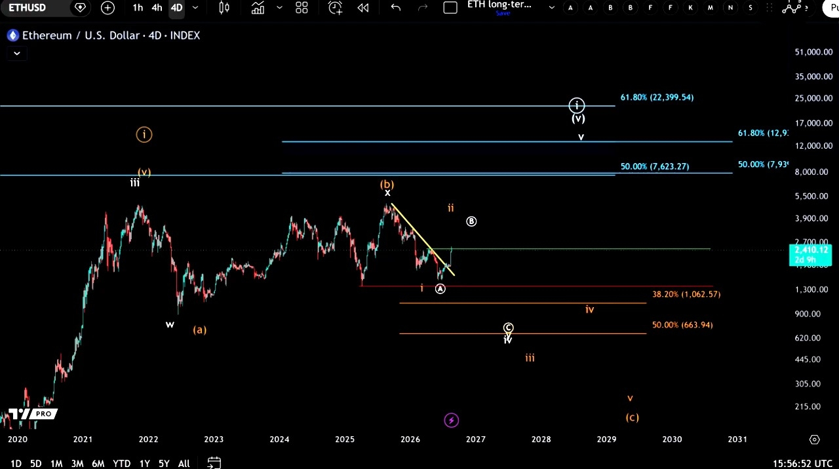Select the circled B wave label
Screen dimensions: 839x469
tap(471, 221)
